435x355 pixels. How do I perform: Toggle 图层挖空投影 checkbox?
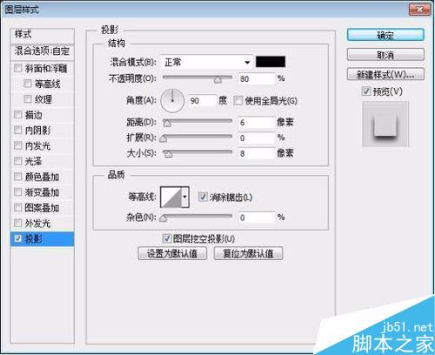[167, 238]
